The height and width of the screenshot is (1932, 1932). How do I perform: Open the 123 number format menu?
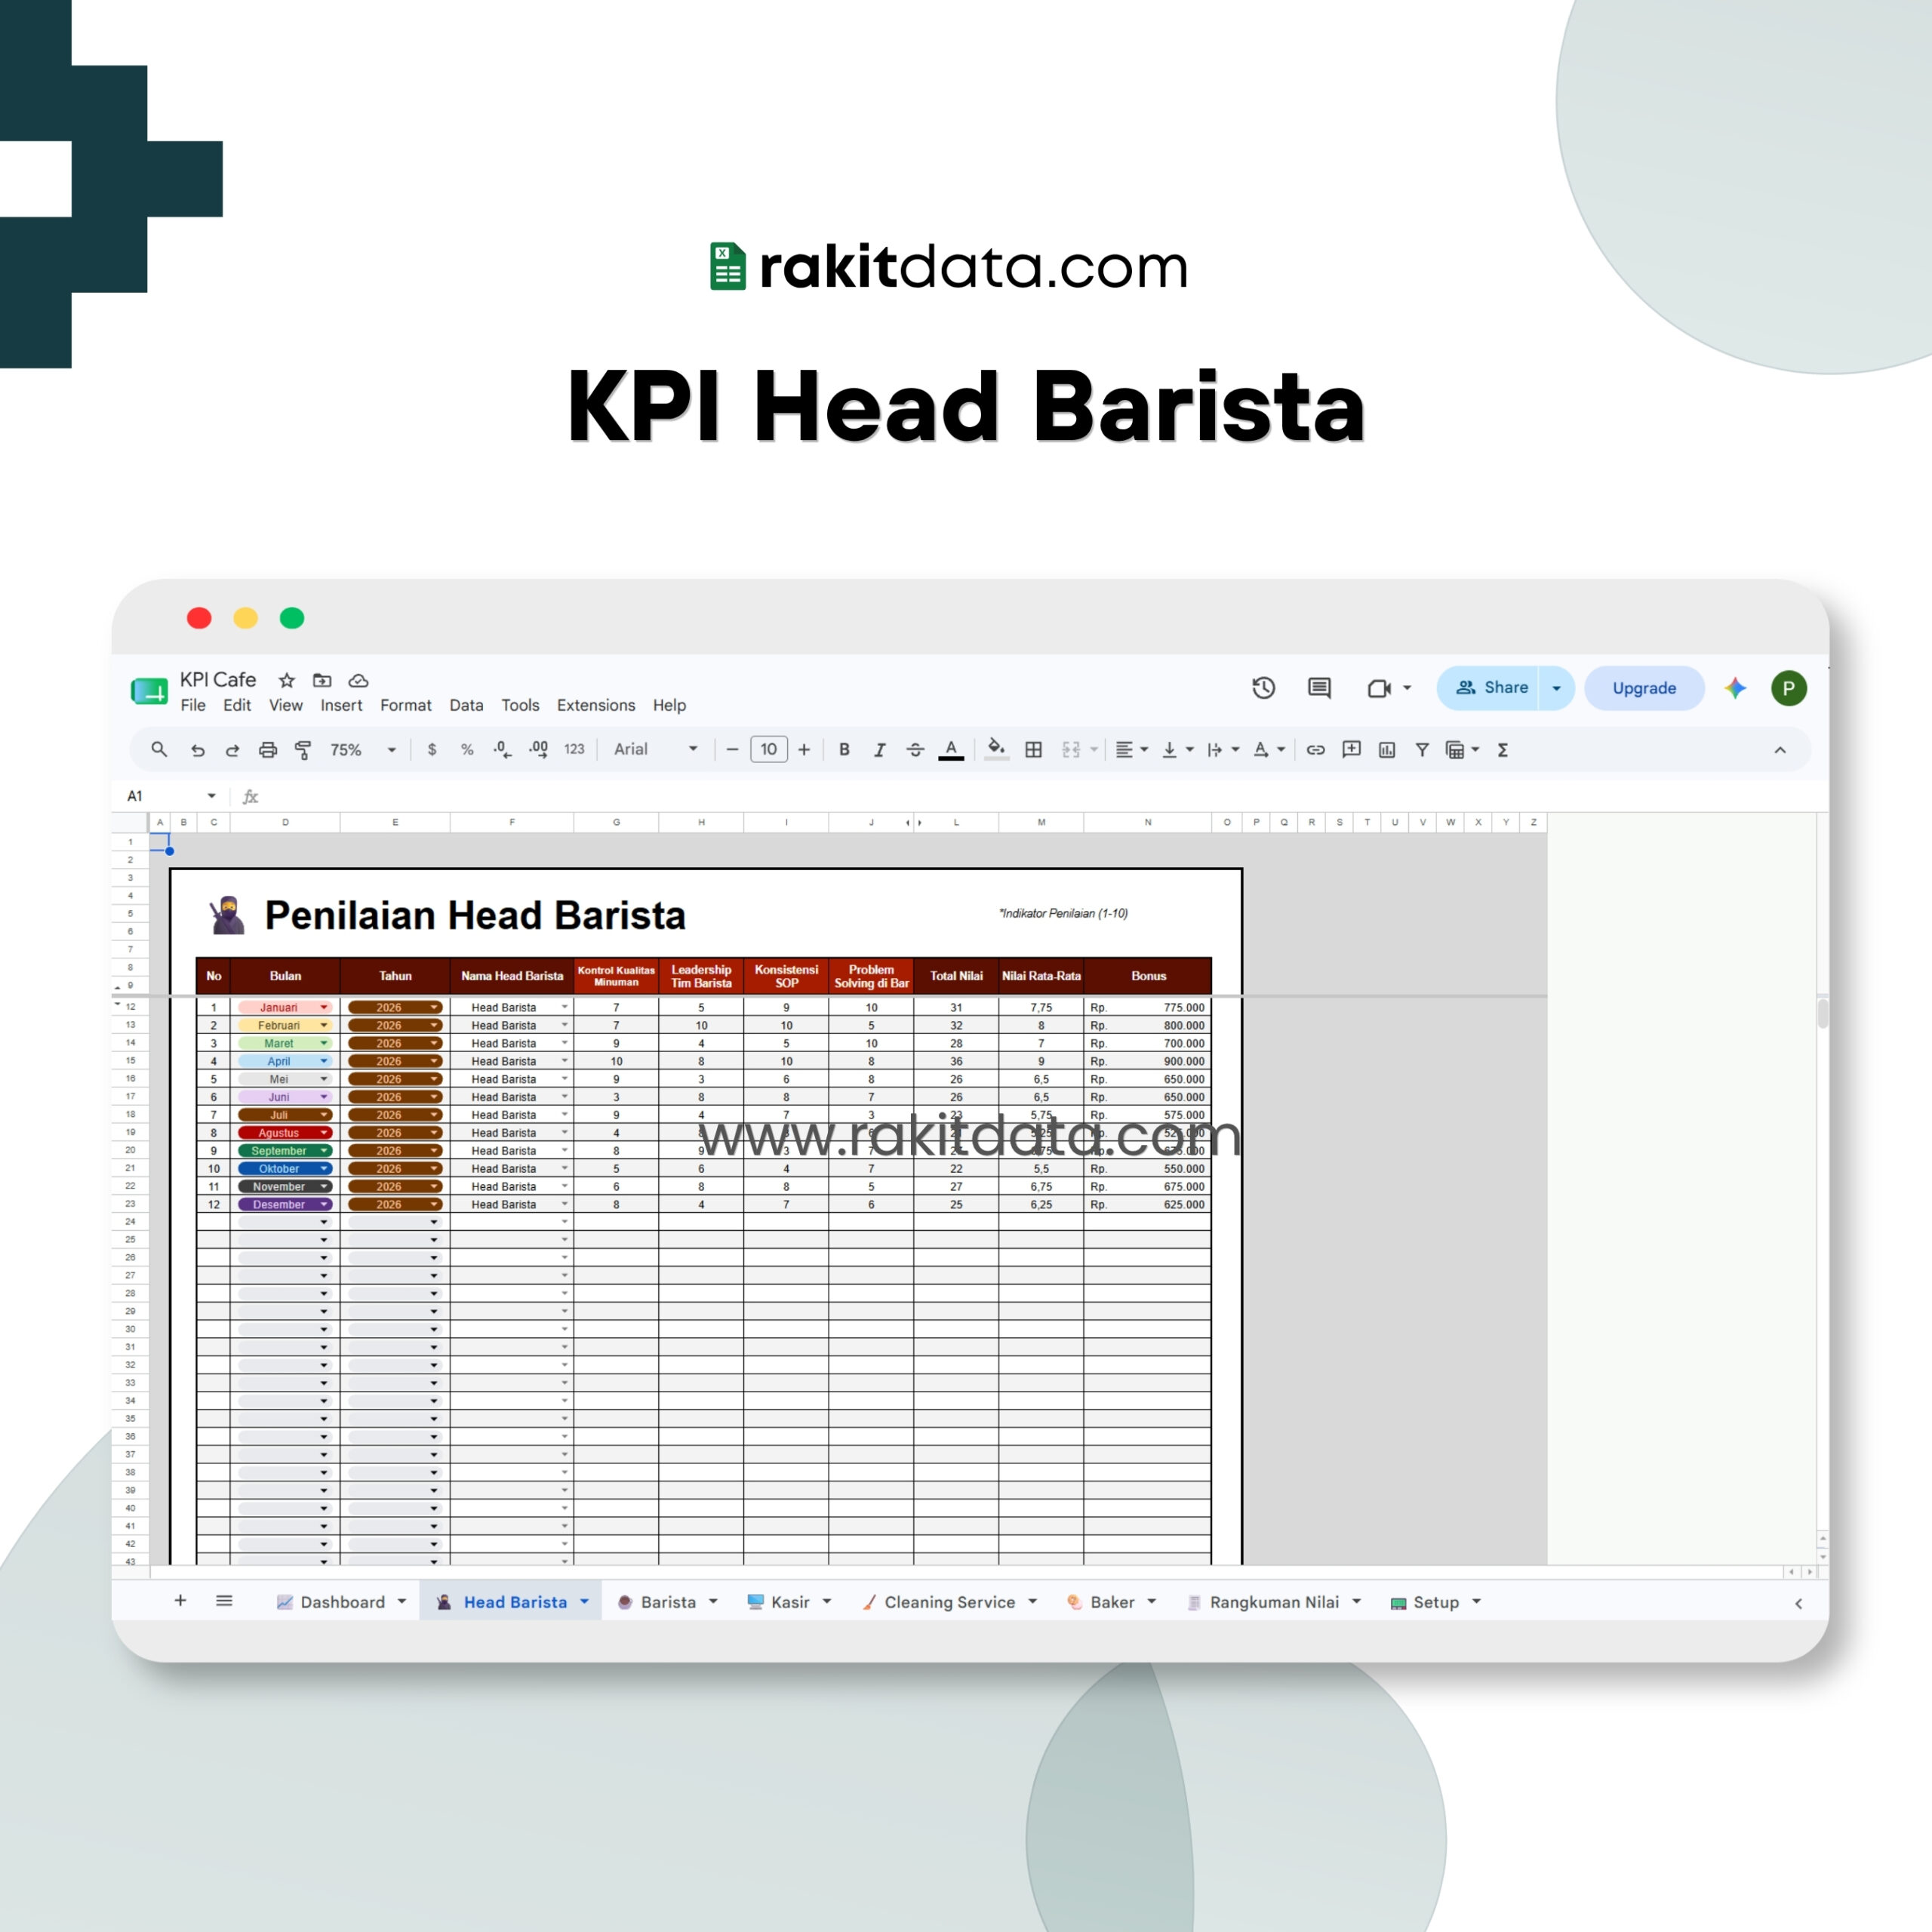574,750
